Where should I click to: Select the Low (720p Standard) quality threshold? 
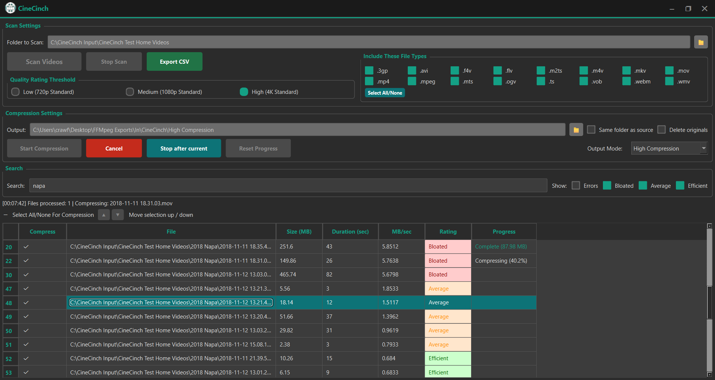(15, 92)
